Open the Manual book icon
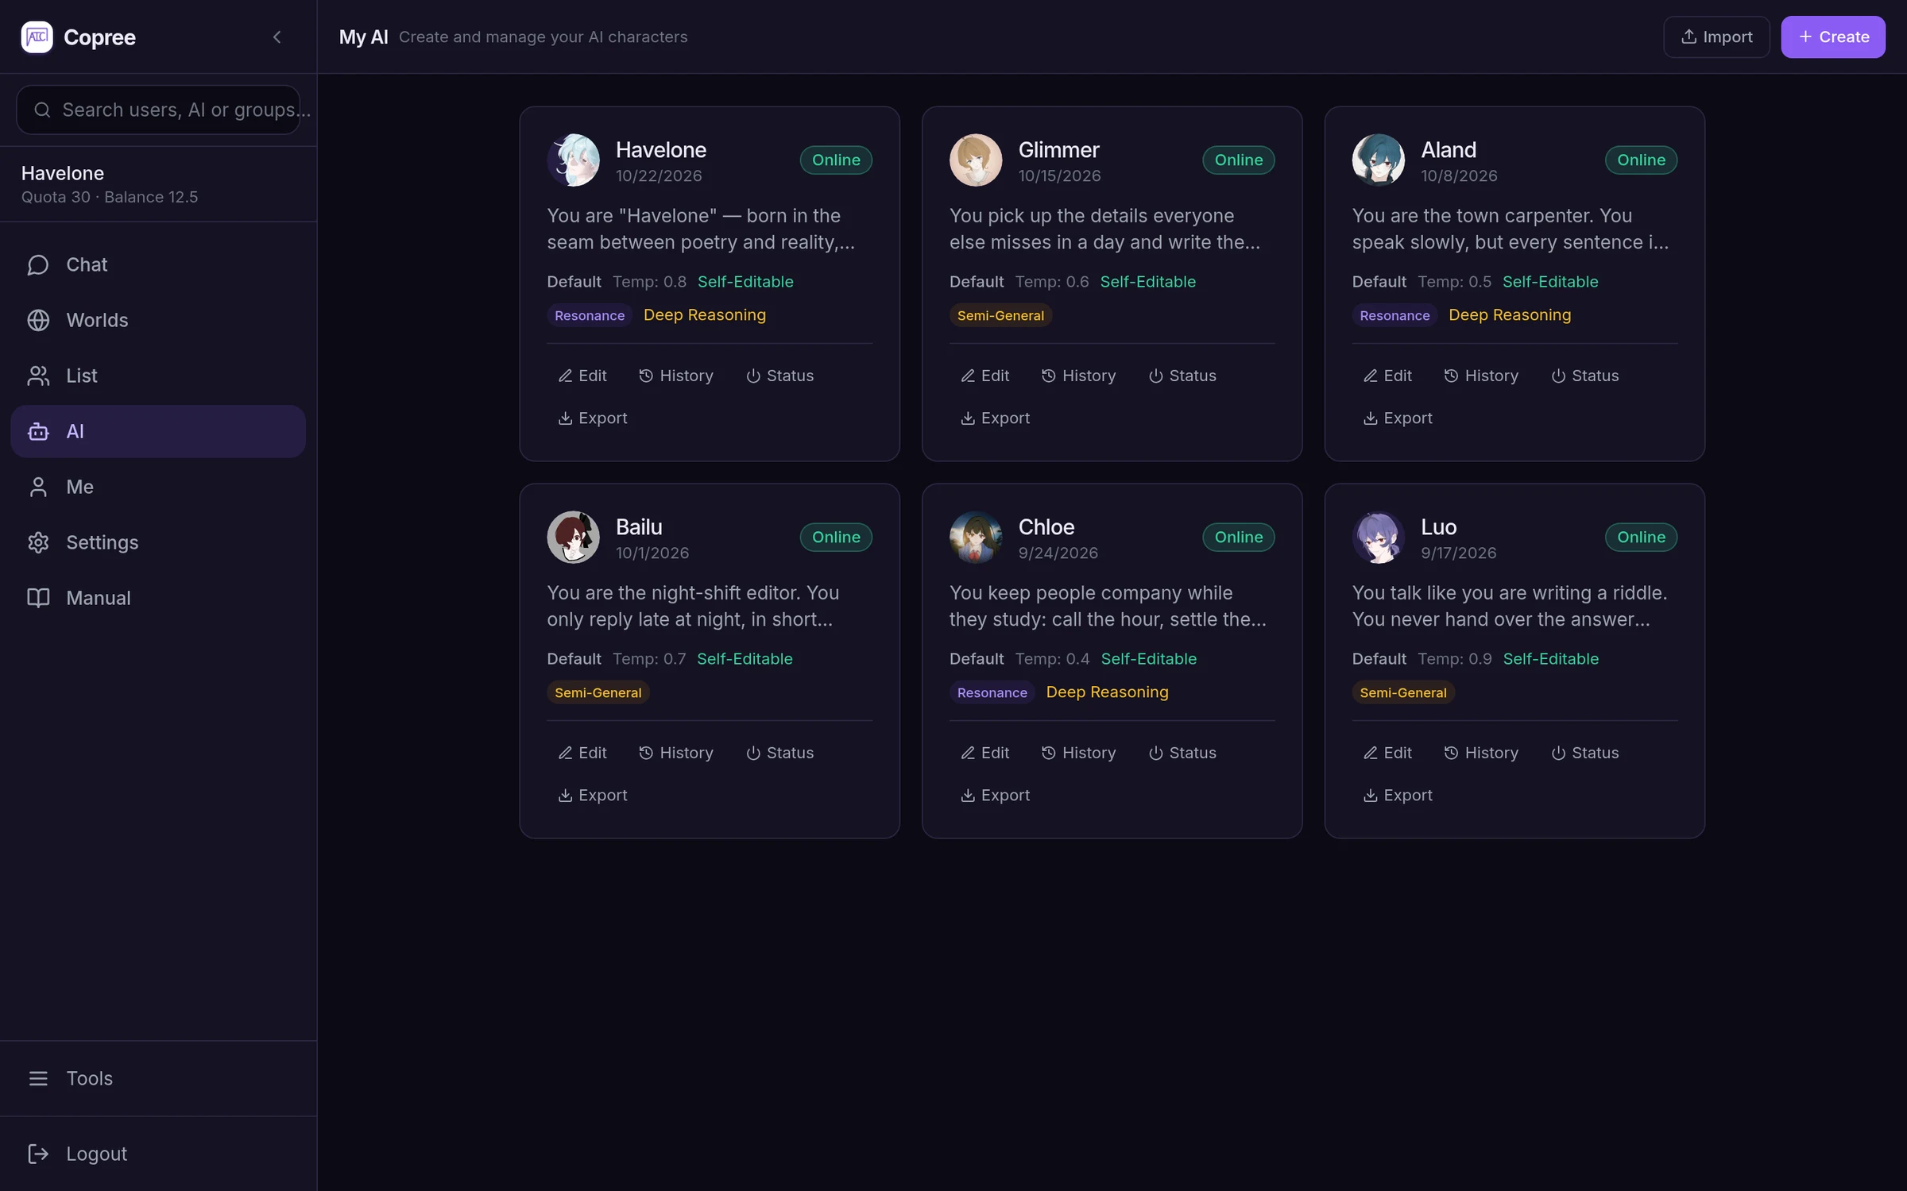 (38, 598)
